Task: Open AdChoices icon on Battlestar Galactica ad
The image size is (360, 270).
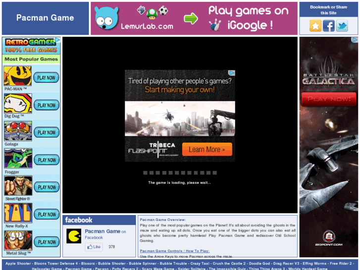Action: click(355, 40)
